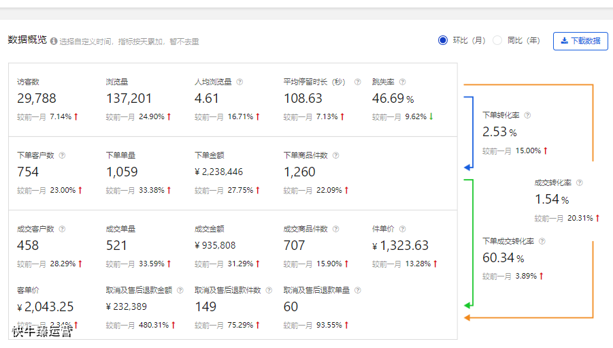The width and height of the screenshot is (613, 348).
Task: Click the 成交金额 value ¥935,808
Action: 215,246
